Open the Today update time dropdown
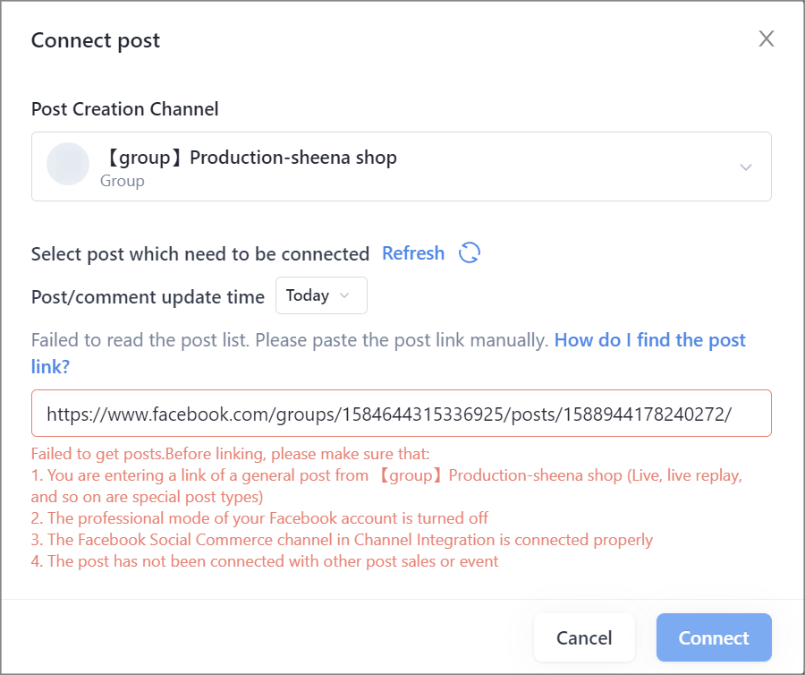This screenshot has height=675, width=805. [x=321, y=295]
